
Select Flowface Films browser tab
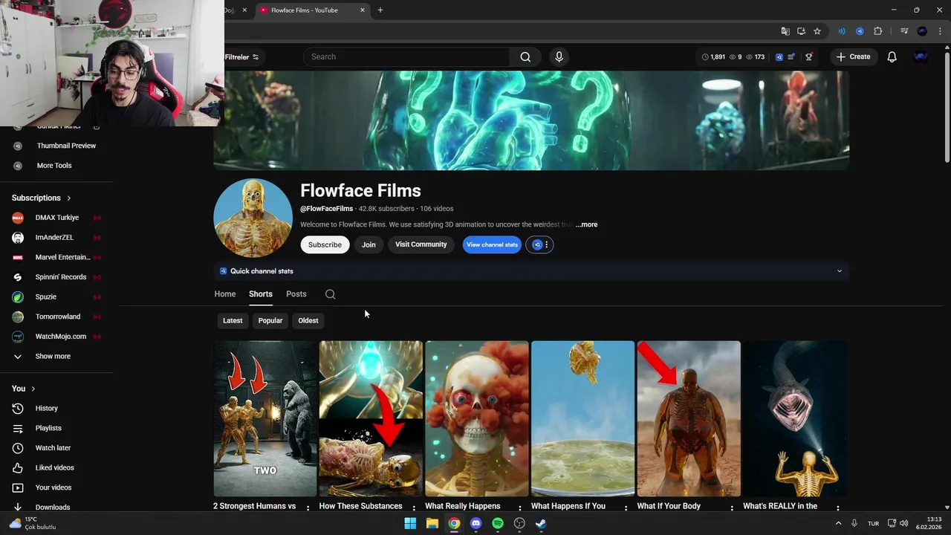312,10
